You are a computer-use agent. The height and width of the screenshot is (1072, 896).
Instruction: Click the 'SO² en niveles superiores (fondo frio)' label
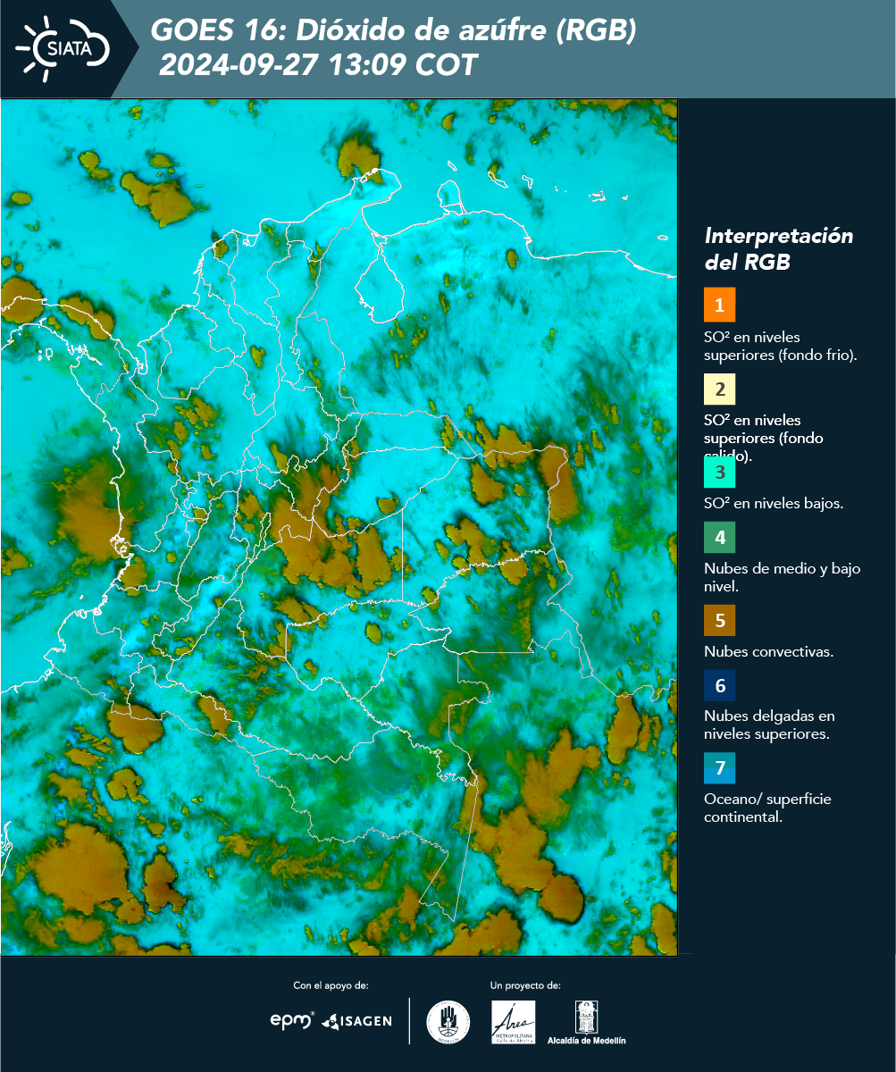[x=781, y=346]
